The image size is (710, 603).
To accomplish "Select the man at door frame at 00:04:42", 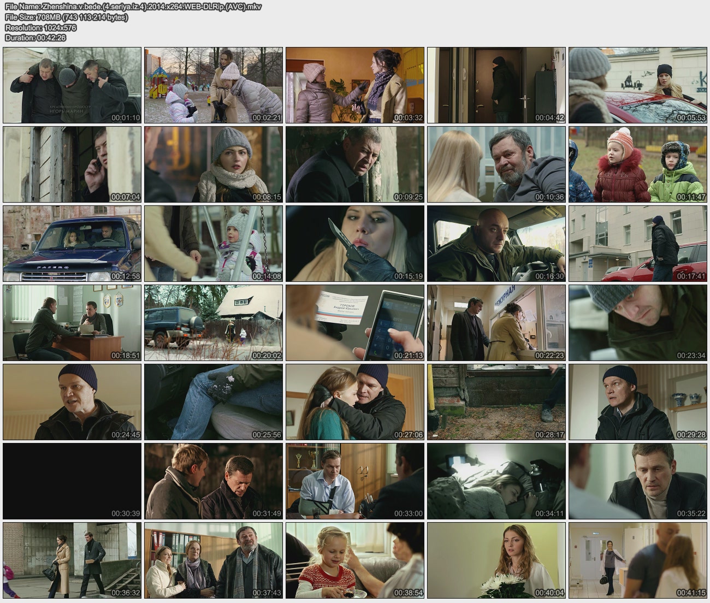I will pyautogui.click(x=496, y=85).
